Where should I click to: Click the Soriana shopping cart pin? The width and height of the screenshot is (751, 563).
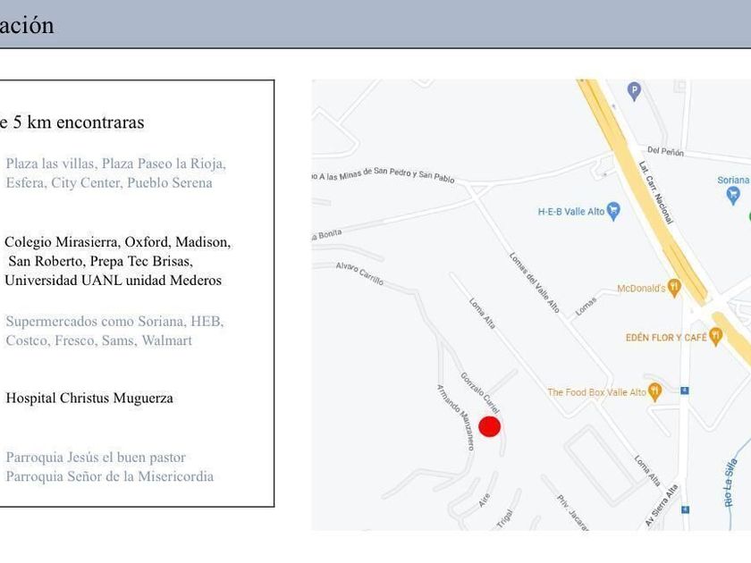pos(733,196)
